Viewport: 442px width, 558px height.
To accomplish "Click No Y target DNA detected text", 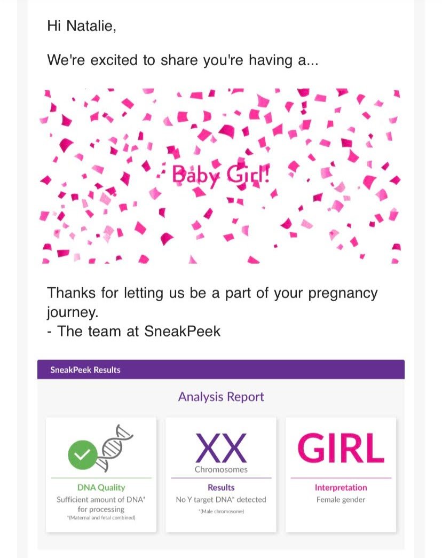I will (221, 500).
